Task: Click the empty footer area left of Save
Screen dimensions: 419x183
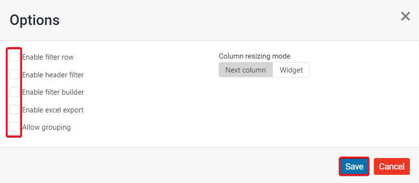Action: [x=171, y=166]
